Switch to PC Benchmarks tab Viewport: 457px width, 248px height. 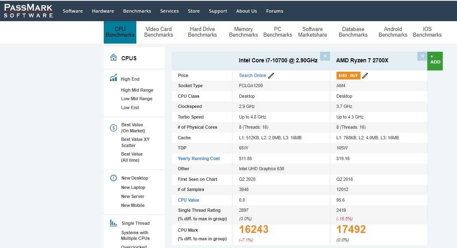point(278,32)
